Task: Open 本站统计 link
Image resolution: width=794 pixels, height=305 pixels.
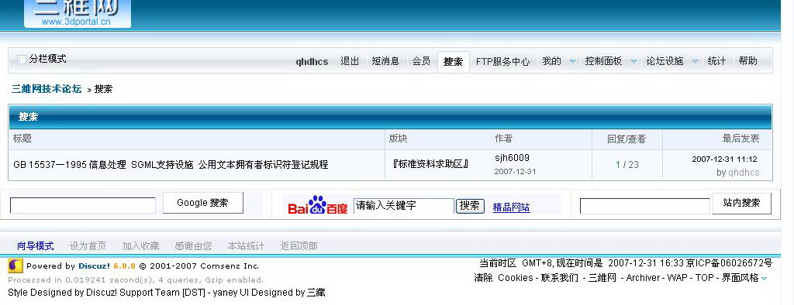Action: 246,246
